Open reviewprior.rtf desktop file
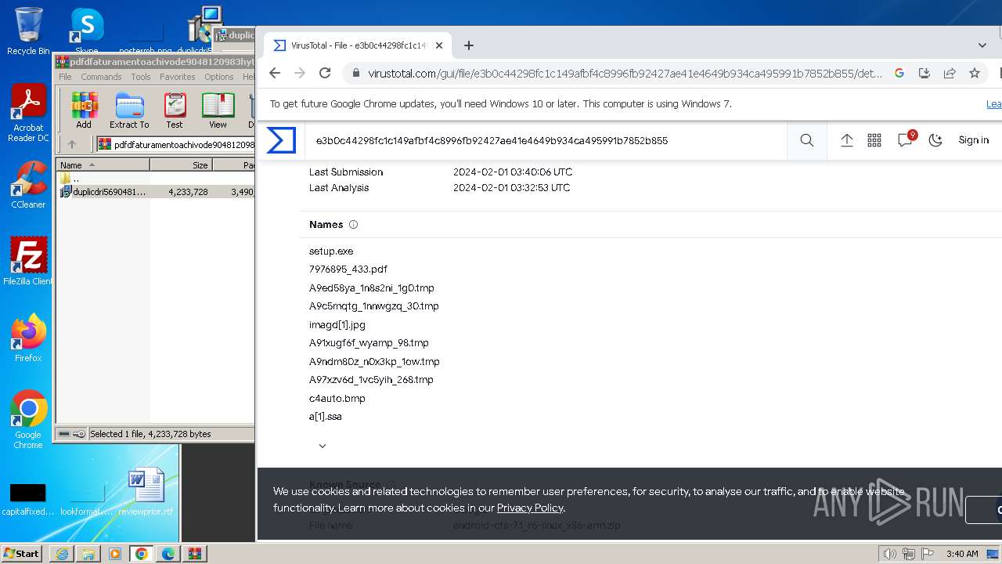This screenshot has width=1002, height=564. (x=146, y=492)
